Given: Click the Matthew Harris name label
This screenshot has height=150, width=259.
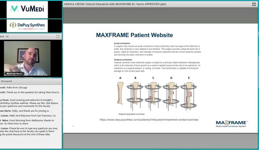Looking at the screenshot, I should [14, 74].
